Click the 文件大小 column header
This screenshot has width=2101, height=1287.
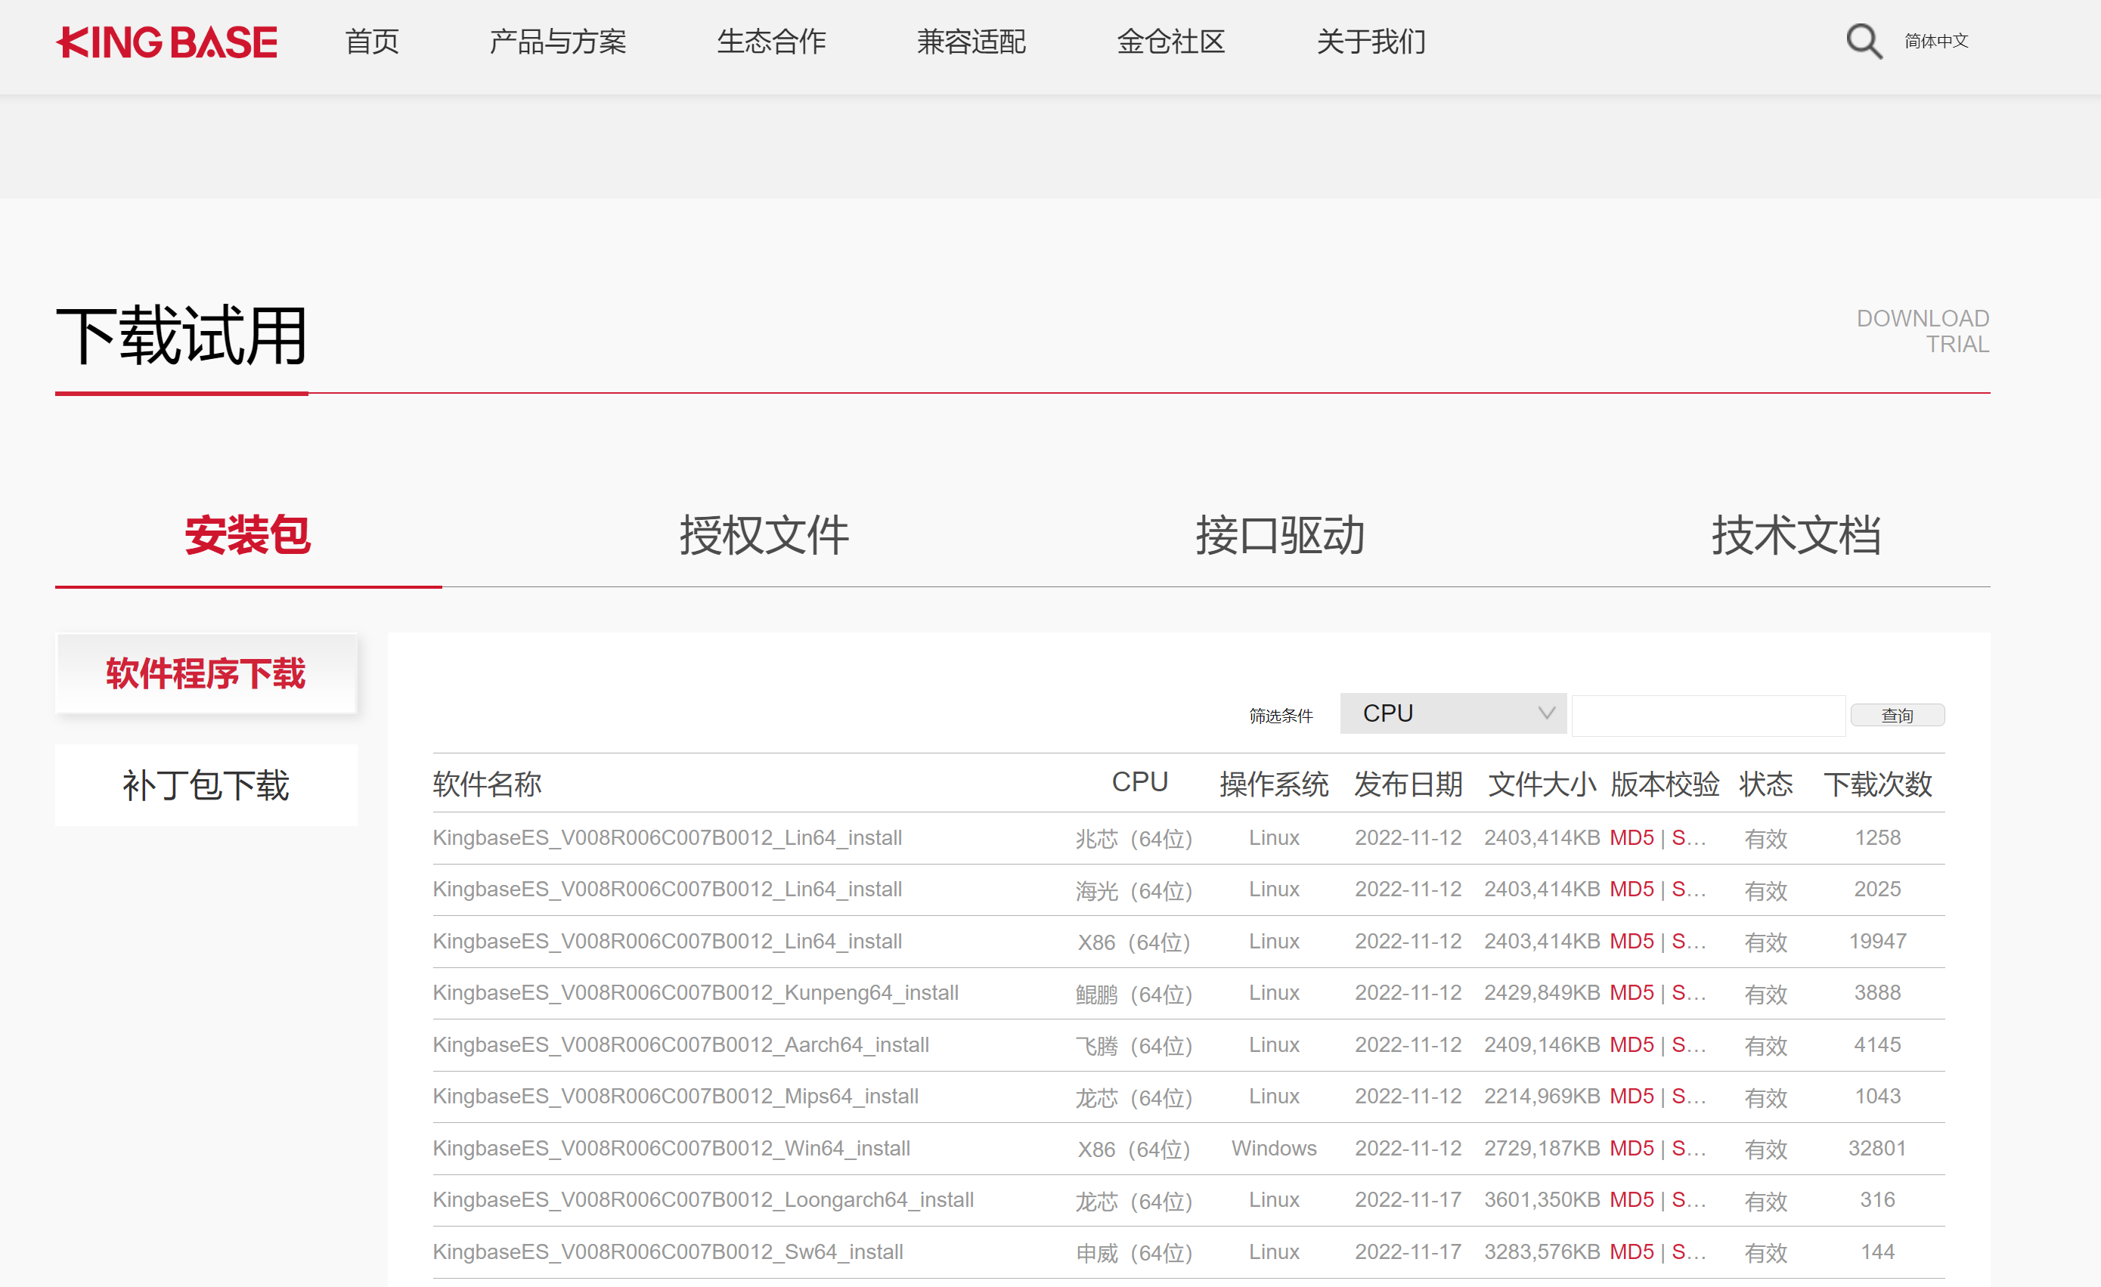[1542, 783]
